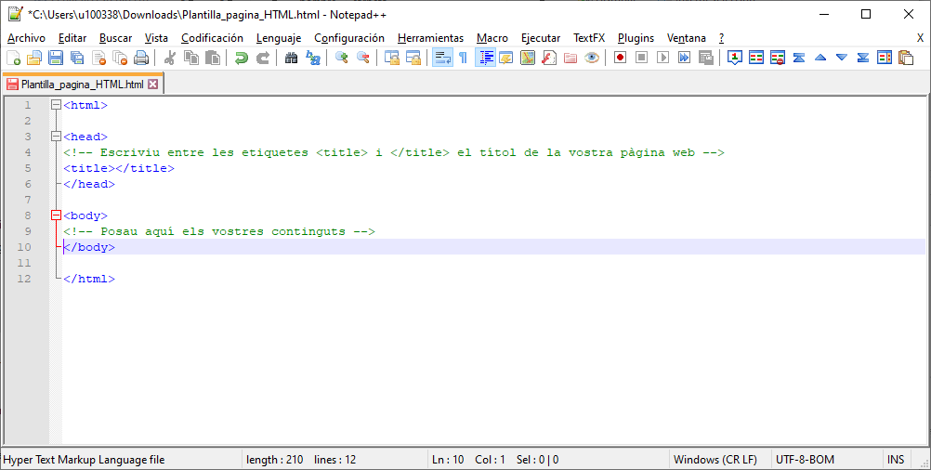Toggle file Monitoring eye icon
931x470 pixels.
click(x=591, y=58)
